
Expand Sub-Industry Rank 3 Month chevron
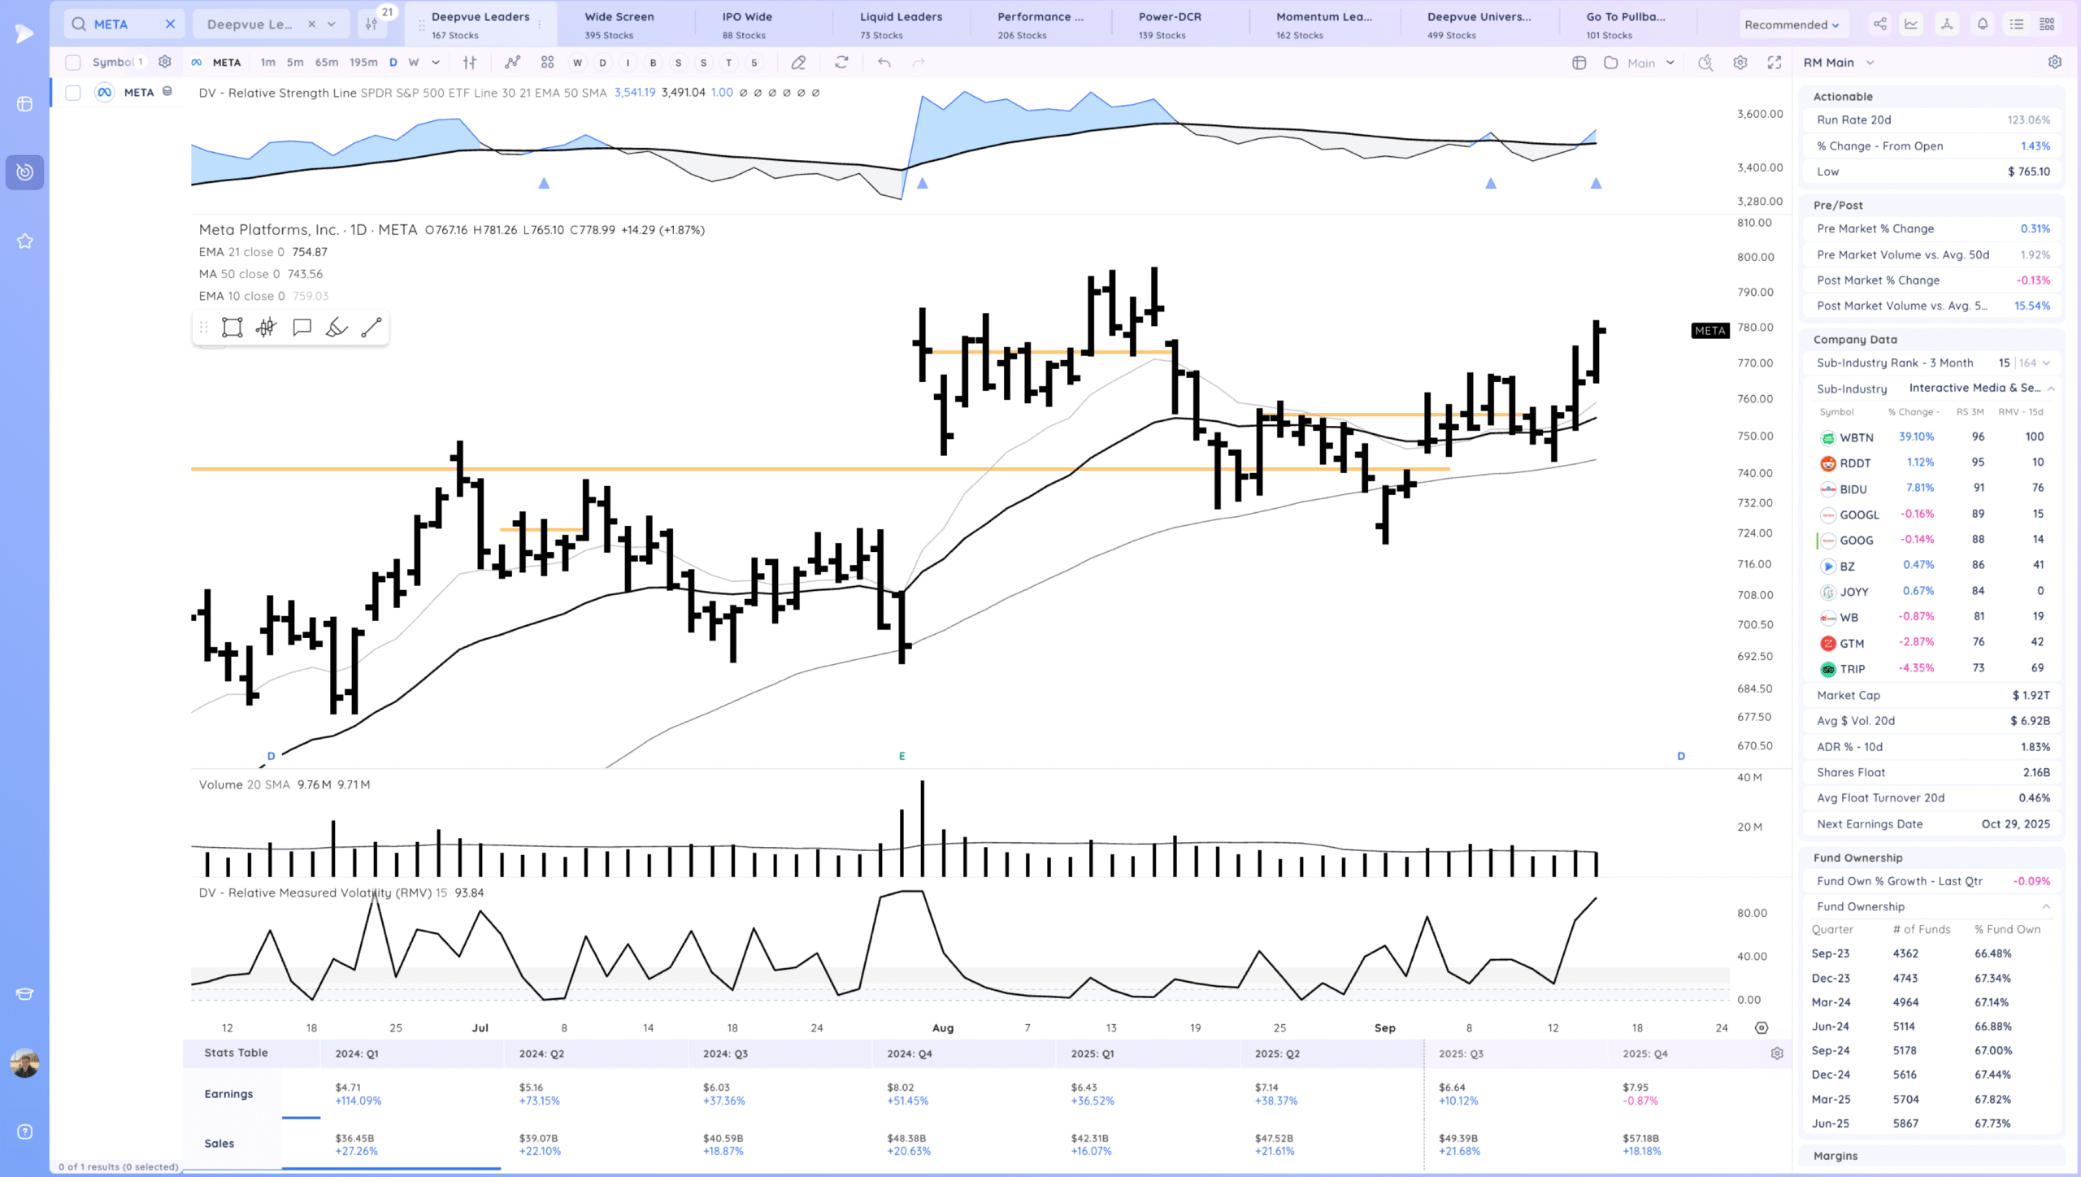pyautogui.click(x=2046, y=363)
